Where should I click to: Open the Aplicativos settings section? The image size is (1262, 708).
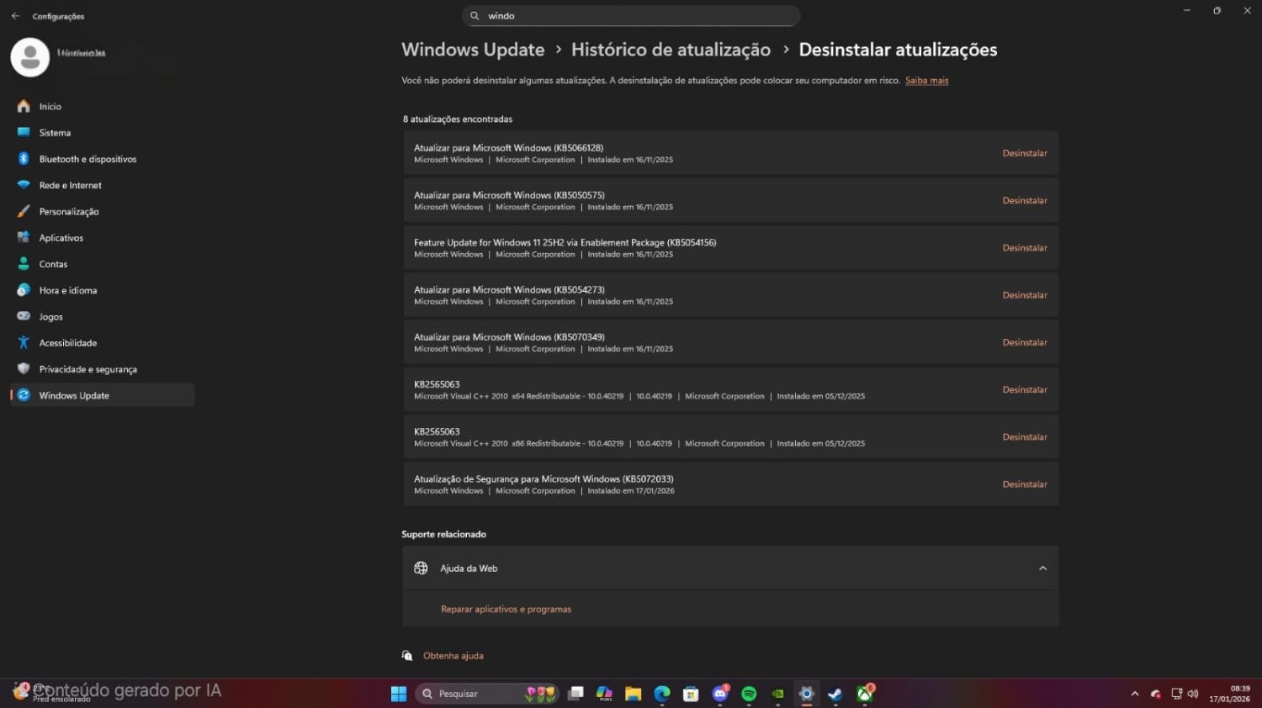pyautogui.click(x=61, y=237)
